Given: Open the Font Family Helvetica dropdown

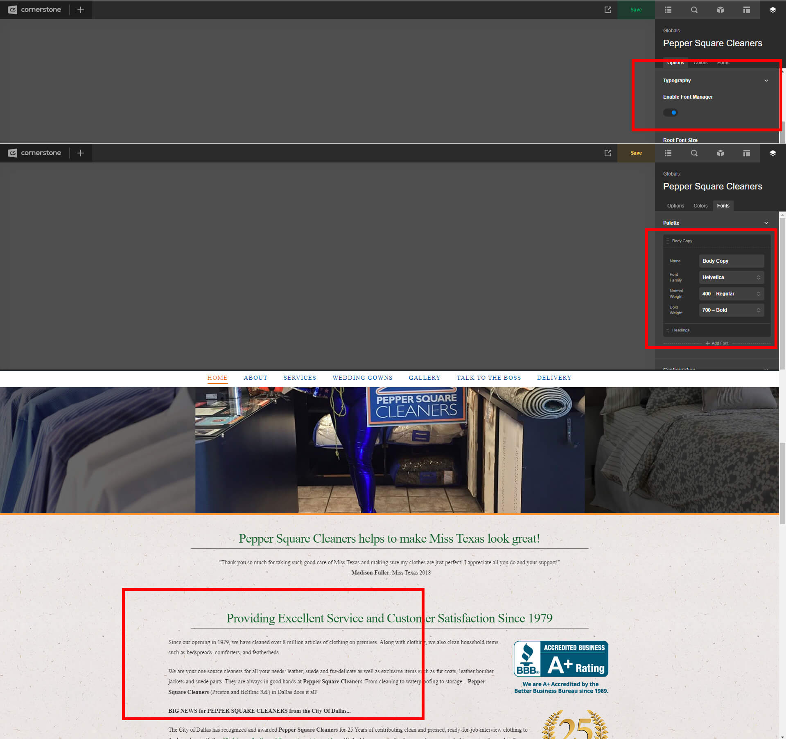Looking at the screenshot, I should [x=731, y=277].
